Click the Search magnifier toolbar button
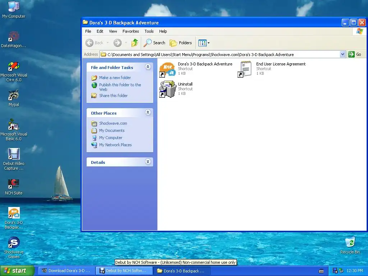Viewport: 368px width, 276px height. [x=154, y=43]
